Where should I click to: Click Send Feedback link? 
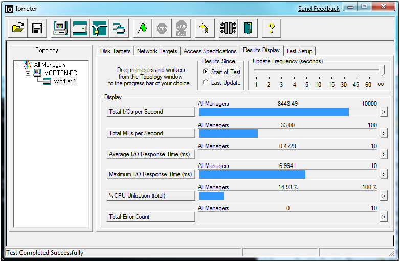click(x=319, y=9)
